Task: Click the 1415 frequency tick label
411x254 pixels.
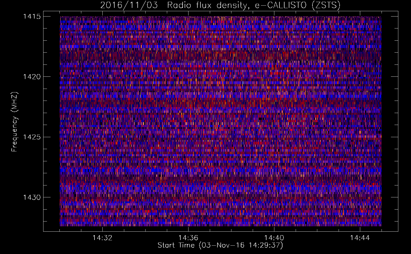Action: click(x=32, y=17)
